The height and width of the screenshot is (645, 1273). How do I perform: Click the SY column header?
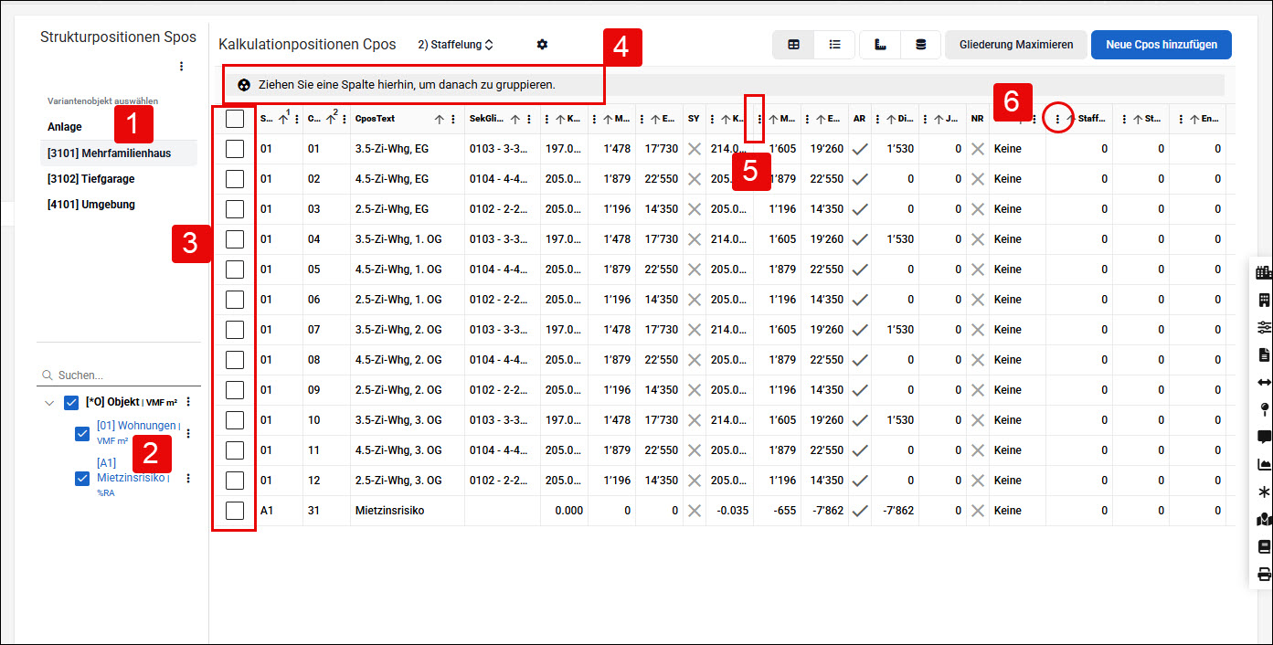pos(694,120)
